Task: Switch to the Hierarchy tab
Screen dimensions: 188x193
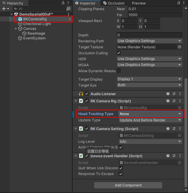Action: point(14,3)
